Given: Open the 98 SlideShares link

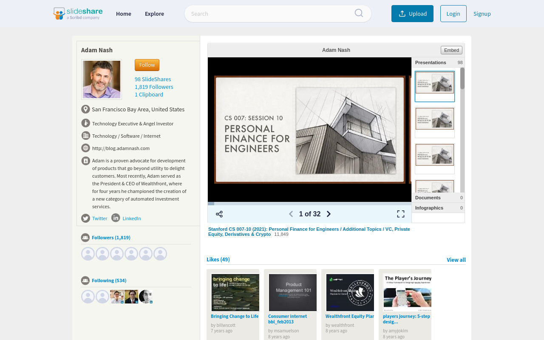Looking at the screenshot, I should (153, 79).
